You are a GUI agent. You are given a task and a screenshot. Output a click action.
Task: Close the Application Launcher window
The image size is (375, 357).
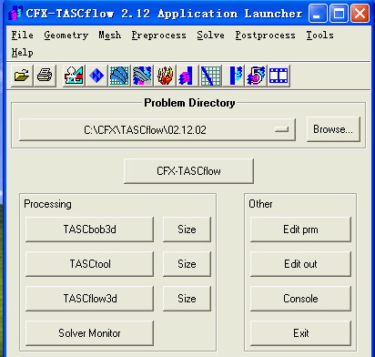360,14
